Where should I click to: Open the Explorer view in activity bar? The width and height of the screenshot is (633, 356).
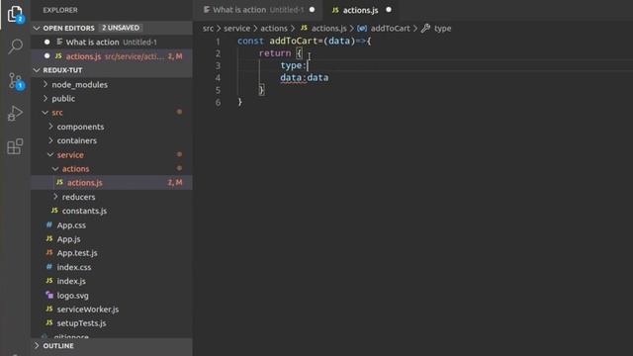pyautogui.click(x=16, y=14)
